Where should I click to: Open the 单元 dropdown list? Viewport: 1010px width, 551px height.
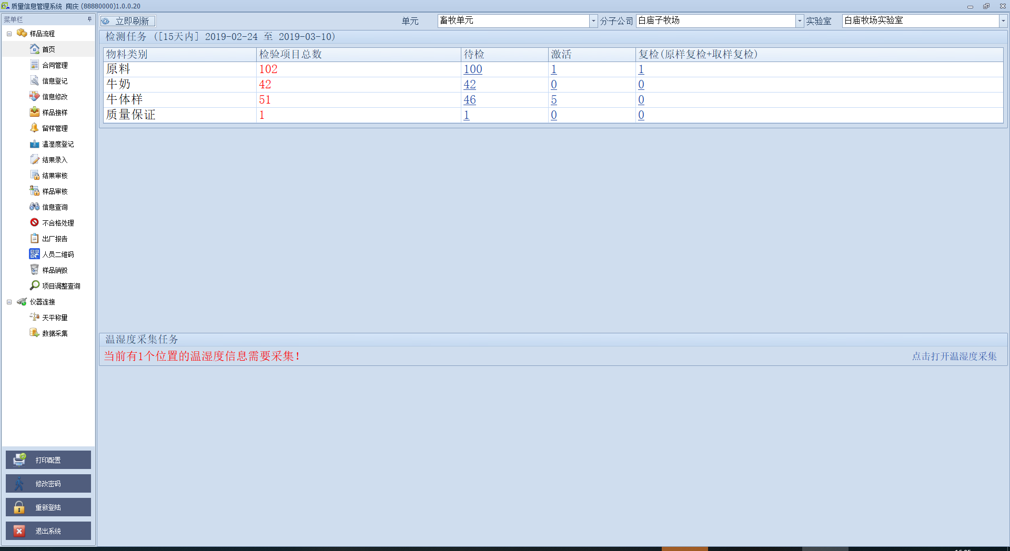[x=593, y=21]
